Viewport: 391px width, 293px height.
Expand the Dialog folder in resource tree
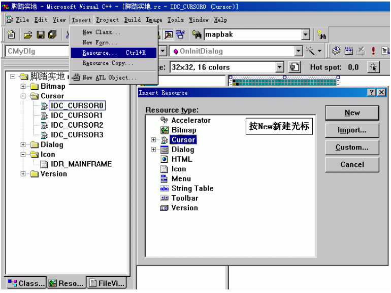[x=23, y=144]
